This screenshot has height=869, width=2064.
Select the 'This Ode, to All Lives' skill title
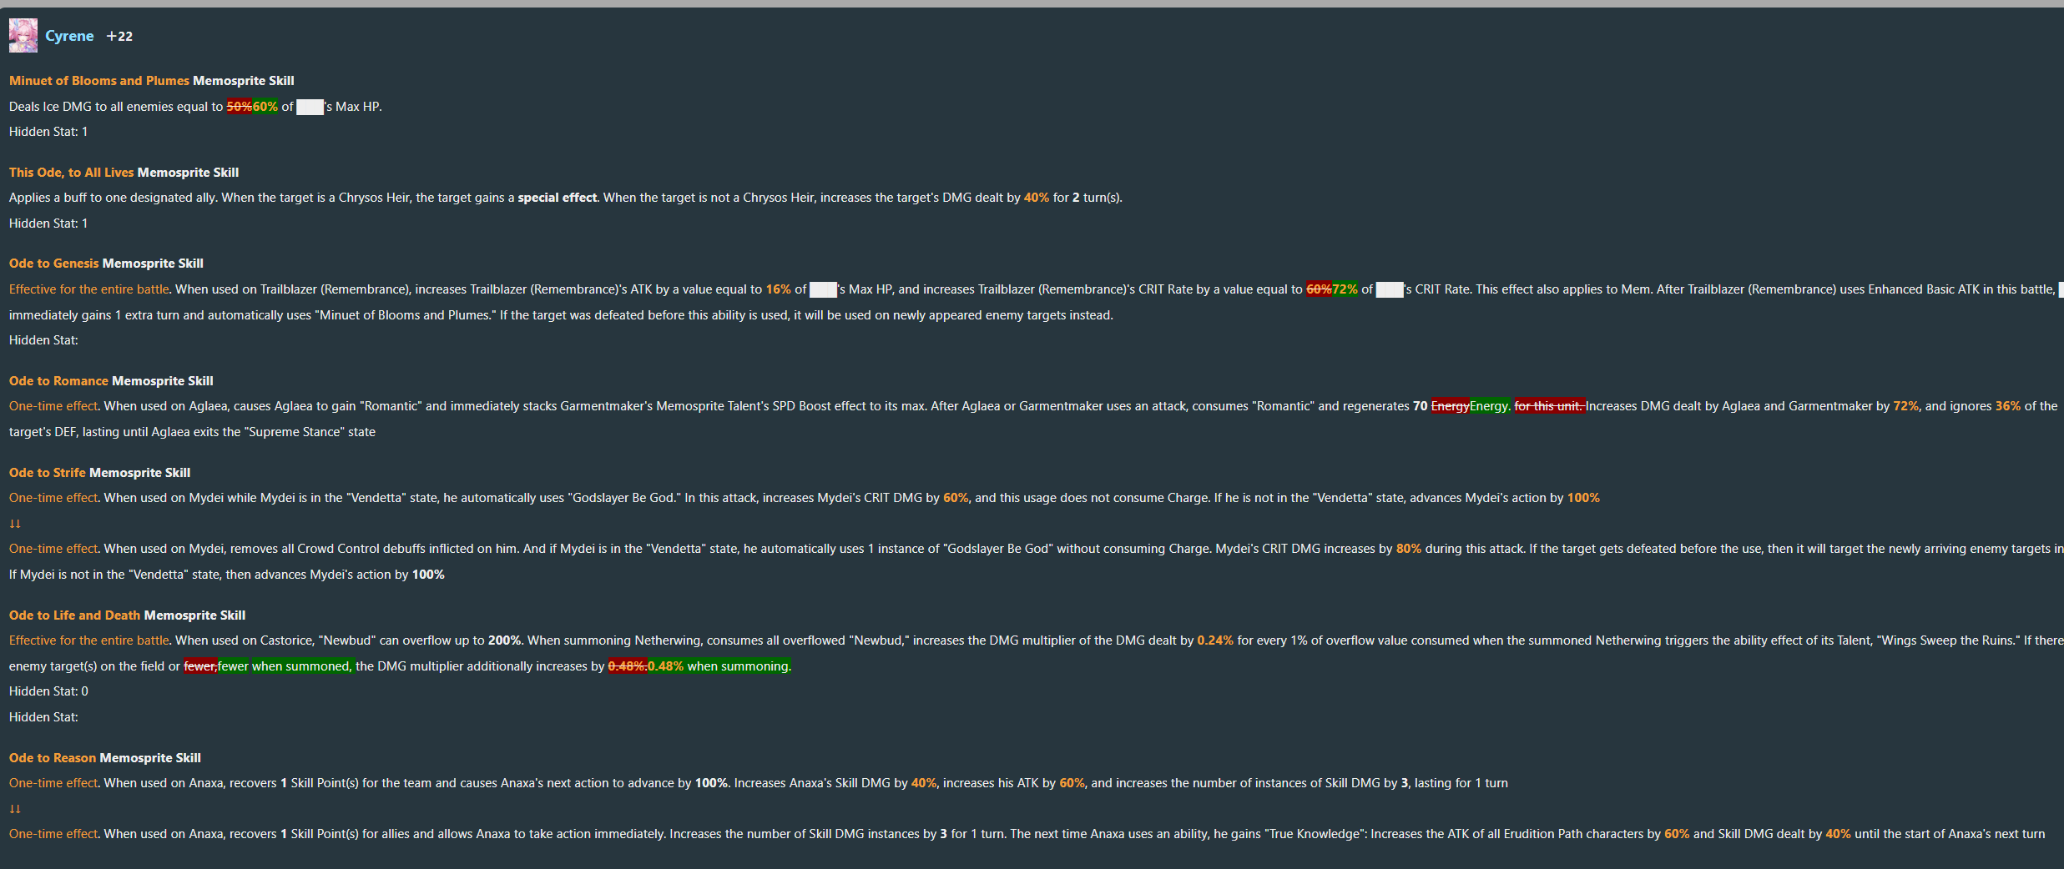[x=72, y=173]
